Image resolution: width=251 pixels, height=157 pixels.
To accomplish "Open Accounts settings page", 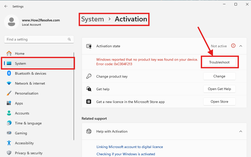I will (x=38, y=113).
